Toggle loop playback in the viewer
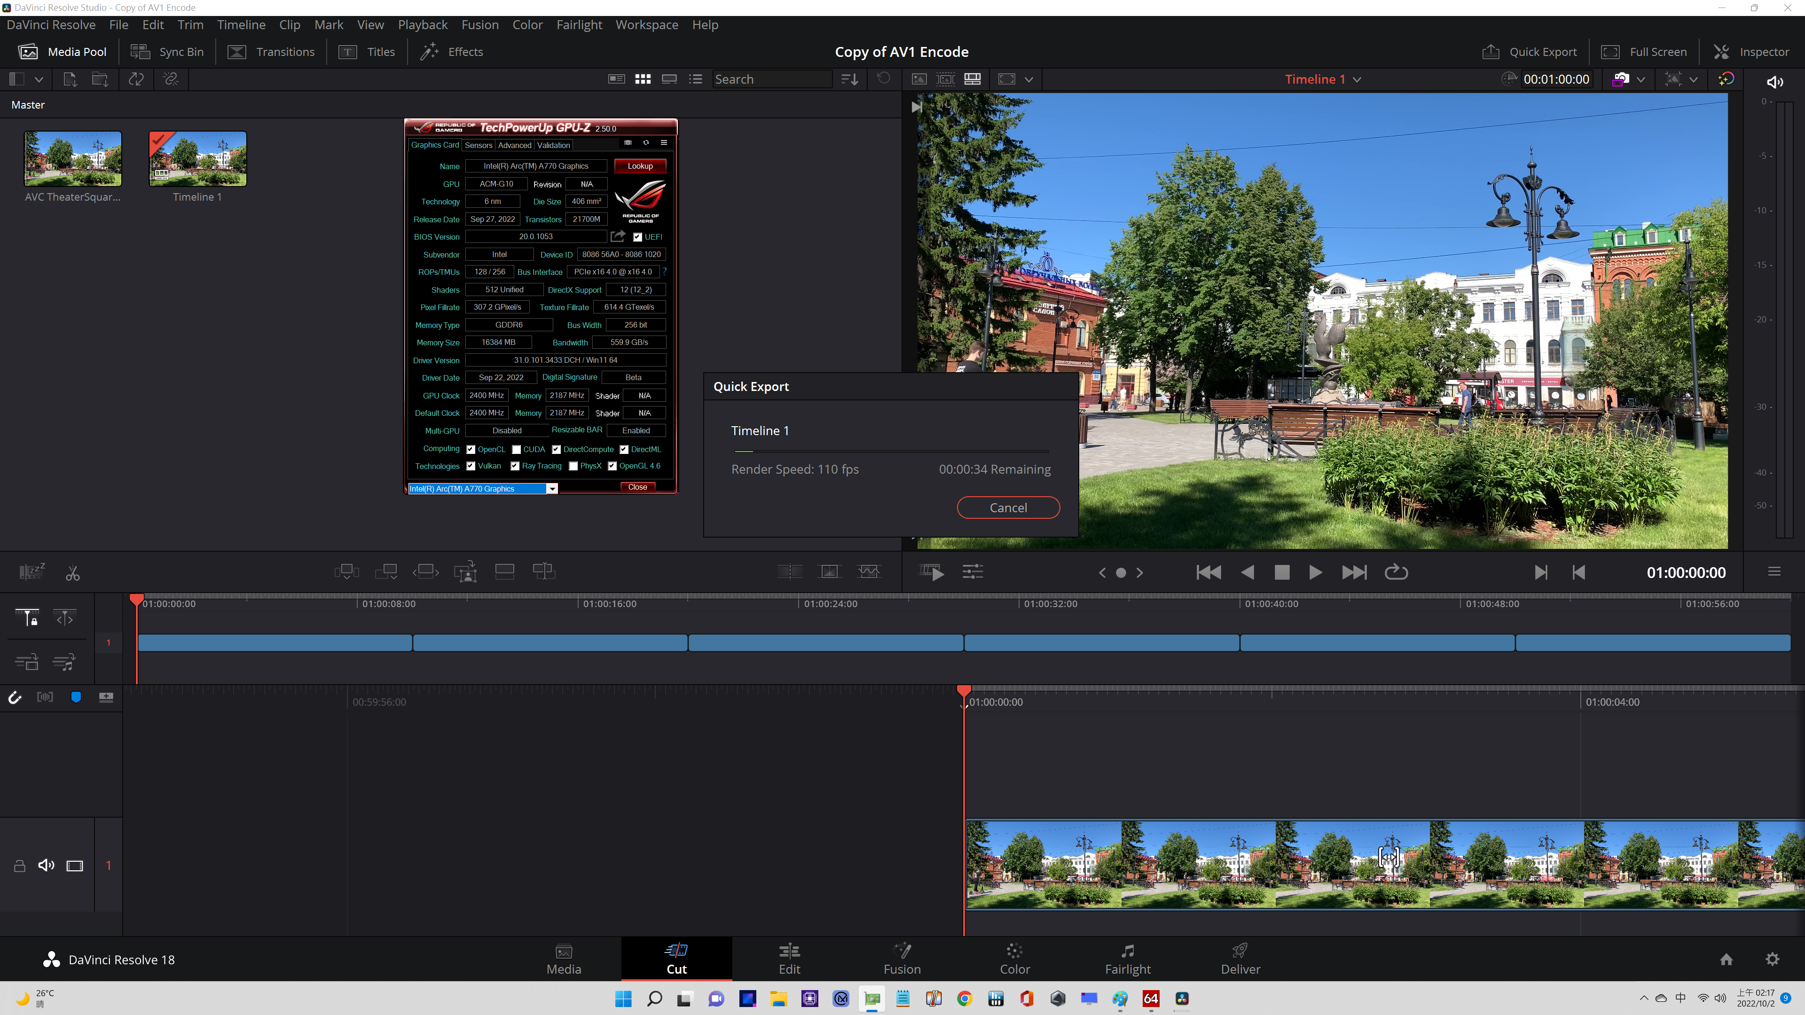1805x1015 pixels. point(1396,572)
